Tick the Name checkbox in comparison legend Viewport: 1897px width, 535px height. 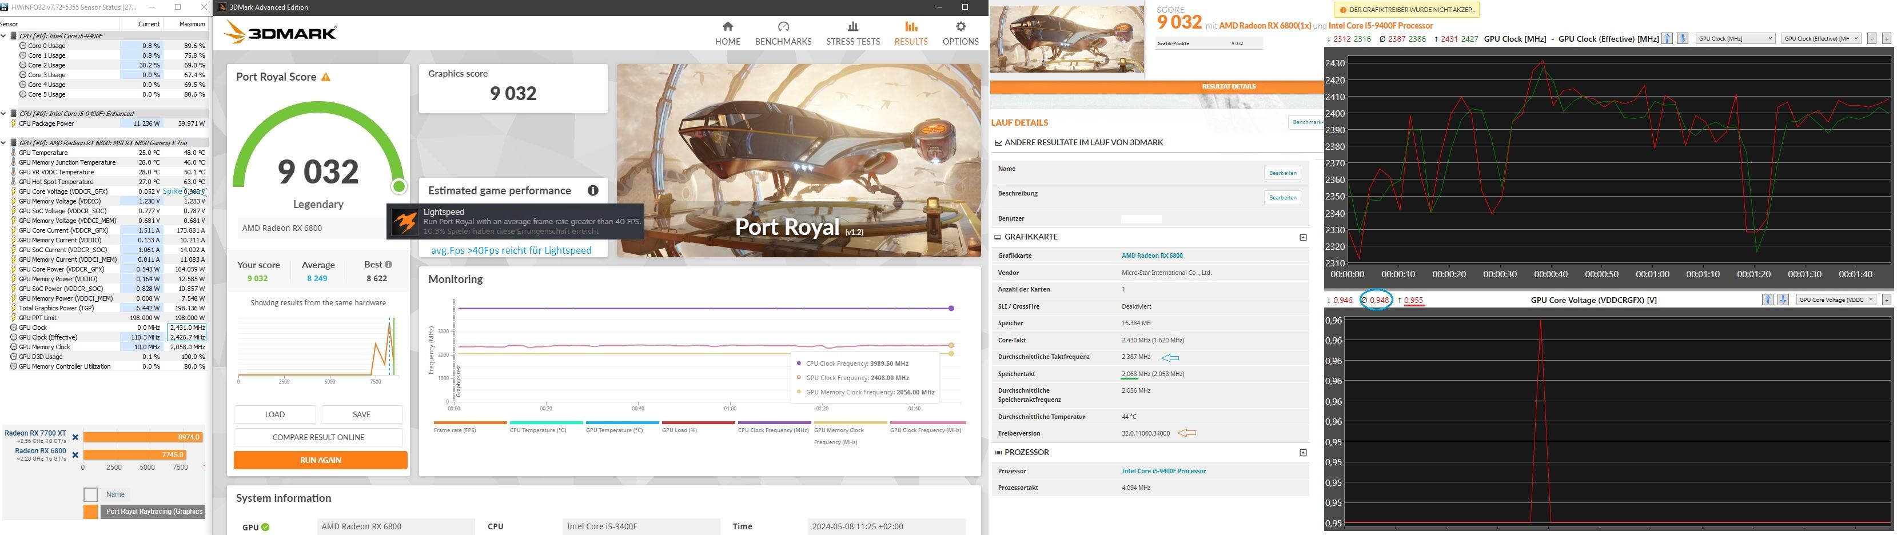point(90,494)
